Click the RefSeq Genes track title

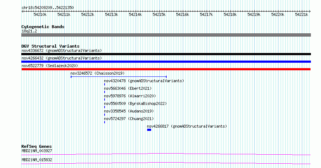coord(36,146)
